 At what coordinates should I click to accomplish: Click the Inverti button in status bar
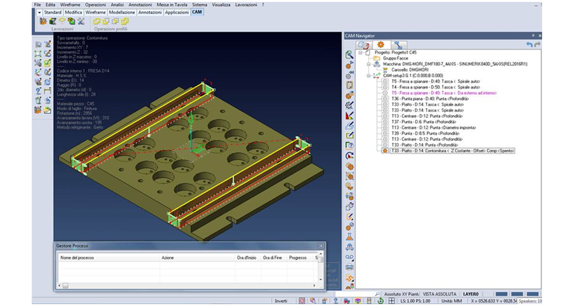coord(281,301)
